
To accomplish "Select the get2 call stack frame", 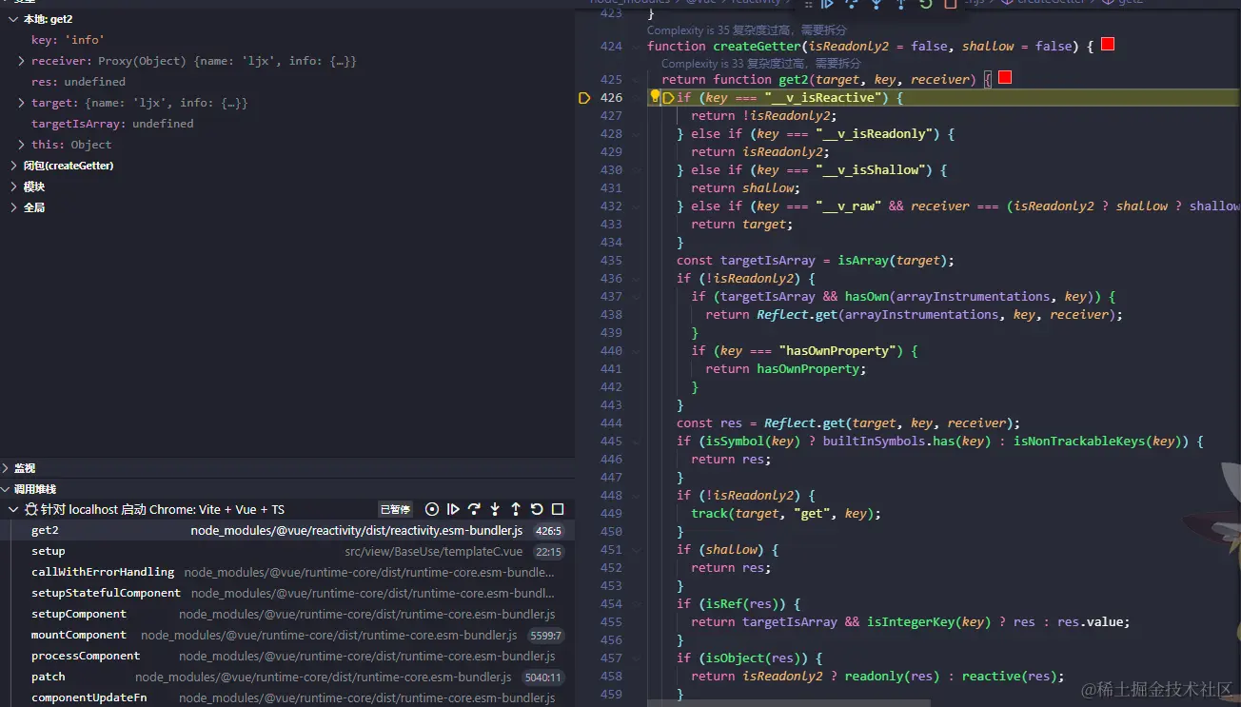I will click(287, 531).
